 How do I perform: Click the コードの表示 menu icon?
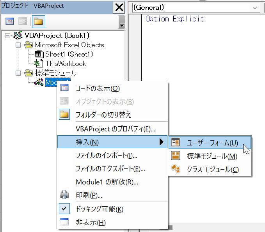pyautogui.click(x=64, y=88)
